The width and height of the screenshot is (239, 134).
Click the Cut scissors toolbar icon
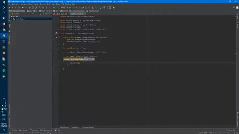[x=30, y=7]
